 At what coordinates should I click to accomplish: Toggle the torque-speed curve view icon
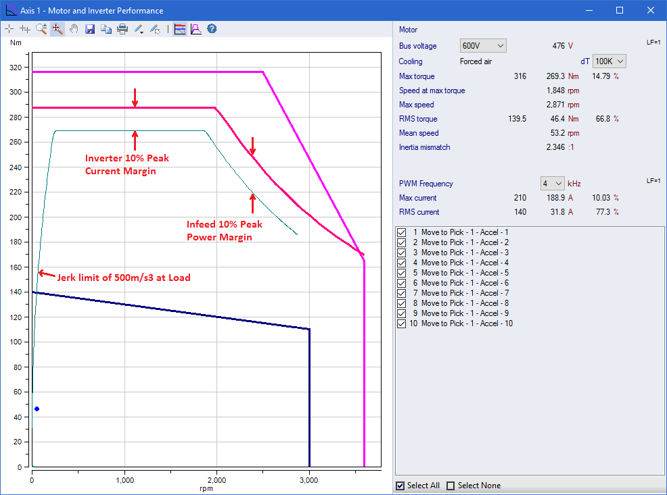click(195, 29)
